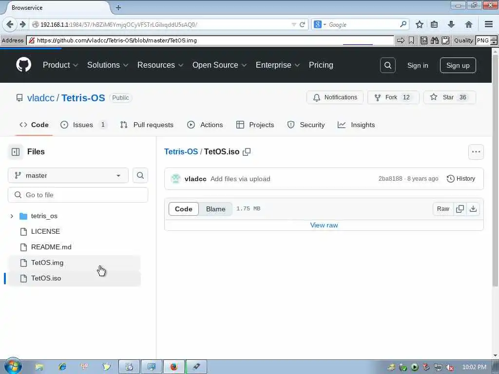Click the browser back arrow
Image resolution: width=499 pixels, height=374 pixels.
10,24
